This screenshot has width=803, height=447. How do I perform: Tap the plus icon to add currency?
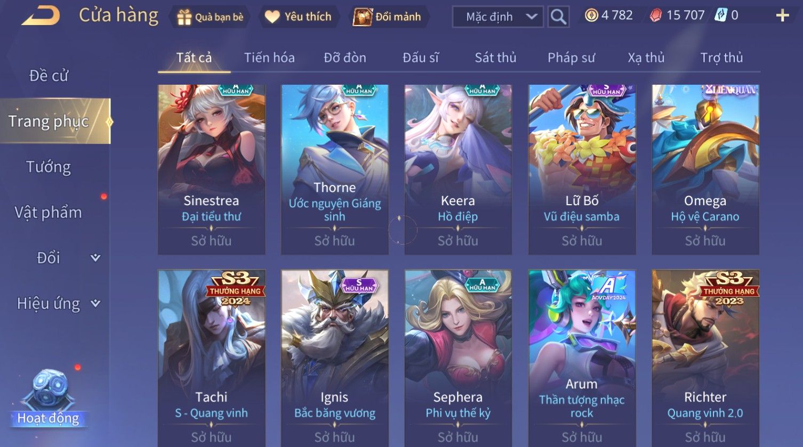[x=782, y=15]
